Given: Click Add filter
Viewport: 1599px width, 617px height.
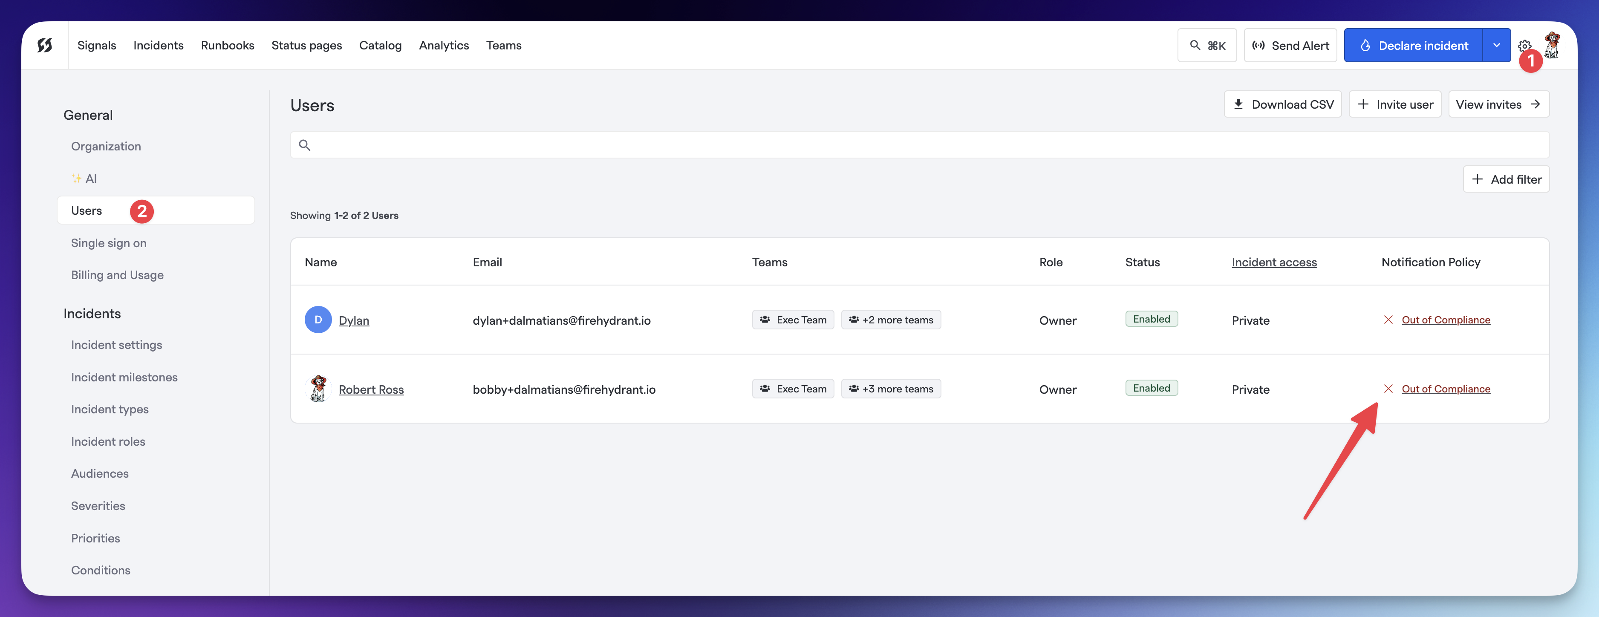Looking at the screenshot, I should [x=1506, y=179].
